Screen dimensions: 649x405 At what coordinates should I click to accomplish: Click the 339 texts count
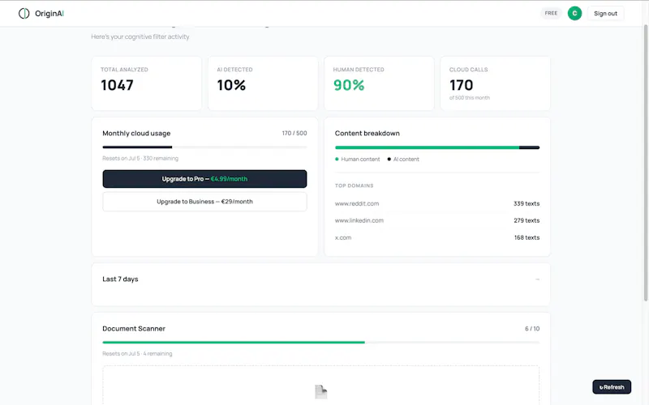click(527, 204)
